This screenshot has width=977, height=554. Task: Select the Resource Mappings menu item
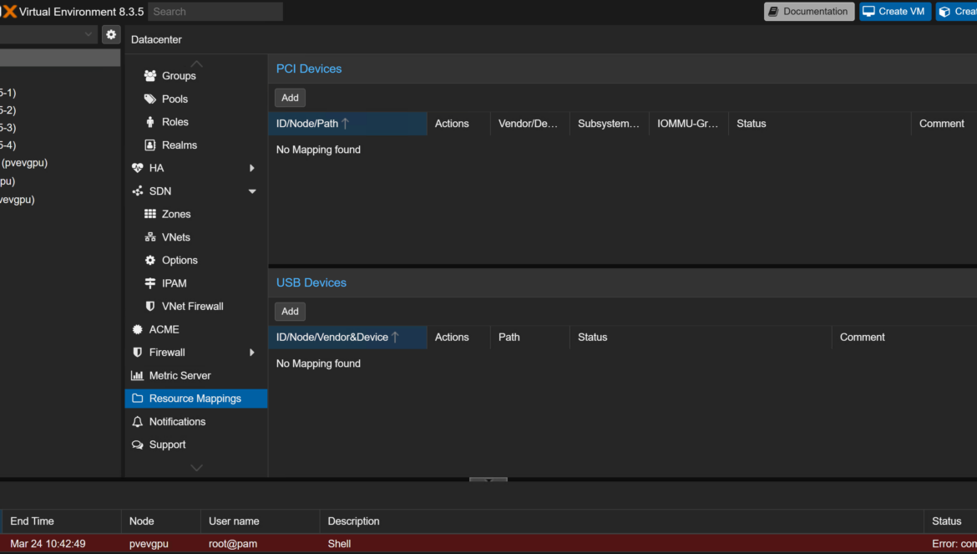(x=196, y=399)
